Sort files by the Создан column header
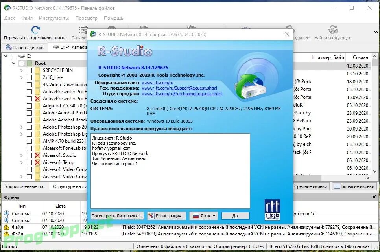Screen dimensions: 380x252 click(x=360, y=57)
